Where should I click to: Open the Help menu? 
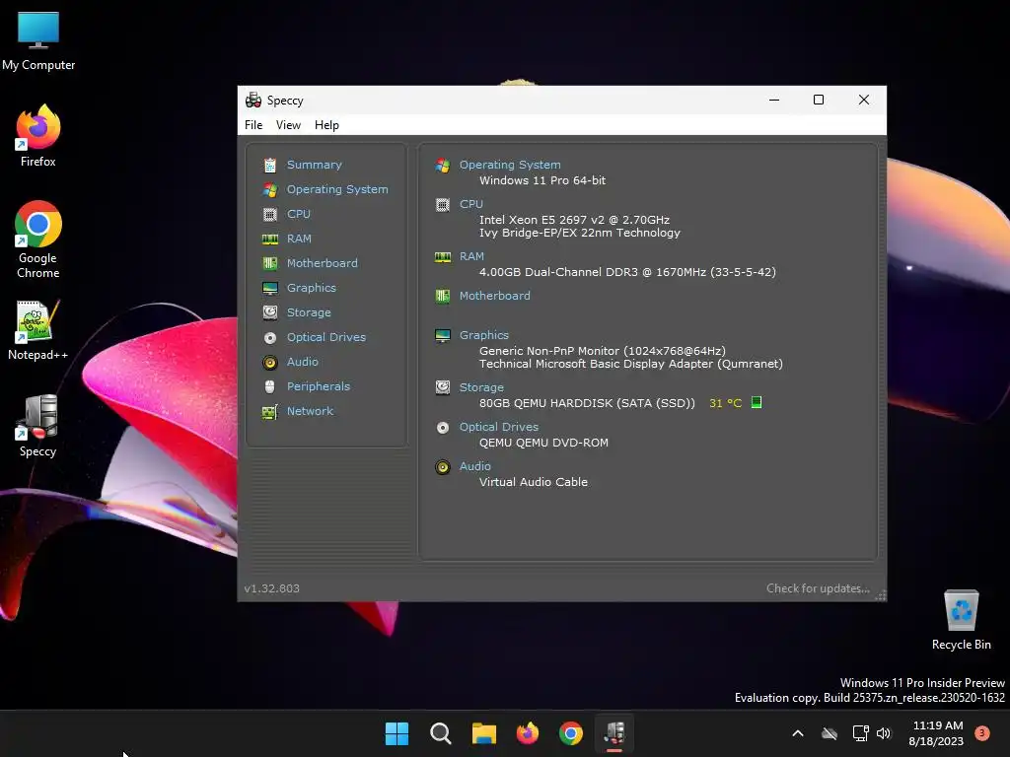(326, 125)
